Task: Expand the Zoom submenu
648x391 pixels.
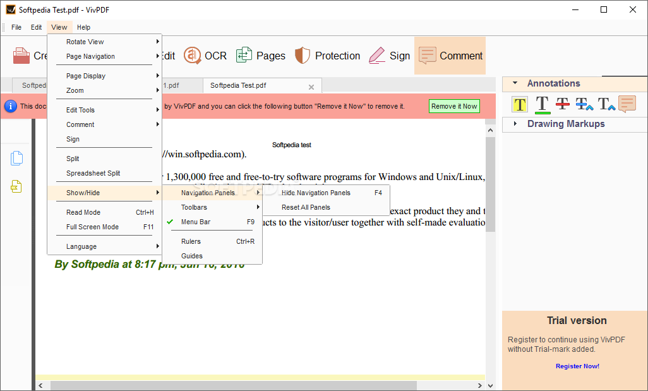Action: [105, 90]
